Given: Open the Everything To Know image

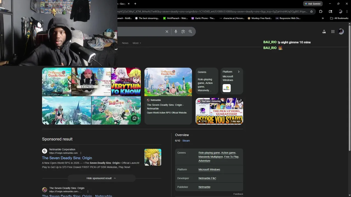Looking at the screenshot, I should (126, 82).
